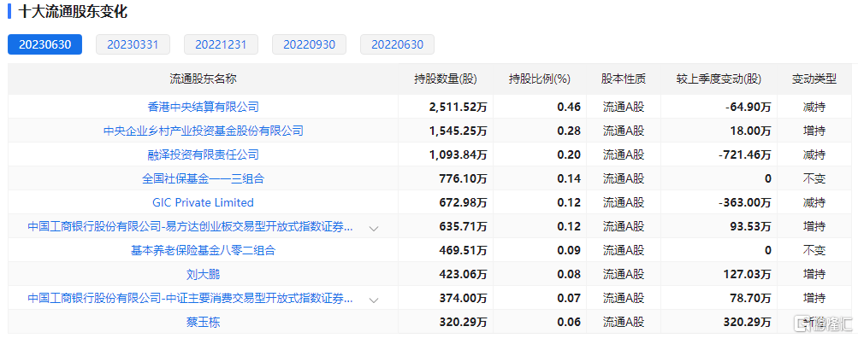Switch to the 20230331 date tab
The image size is (858, 338).
133,44
